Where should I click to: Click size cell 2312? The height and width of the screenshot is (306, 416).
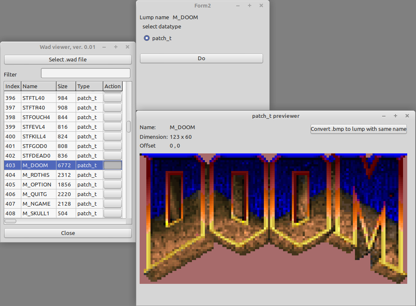point(66,175)
